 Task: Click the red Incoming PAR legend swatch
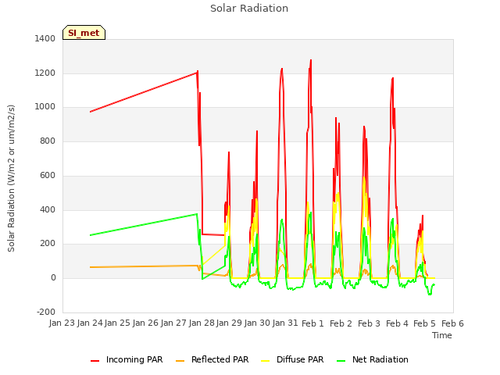pyautogui.click(x=95, y=361)
